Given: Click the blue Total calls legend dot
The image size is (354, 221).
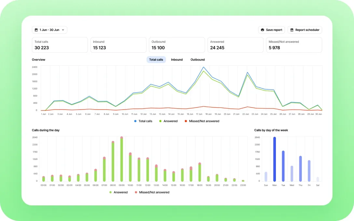Looking at the screenshot, I should click(x=135, y=121).
